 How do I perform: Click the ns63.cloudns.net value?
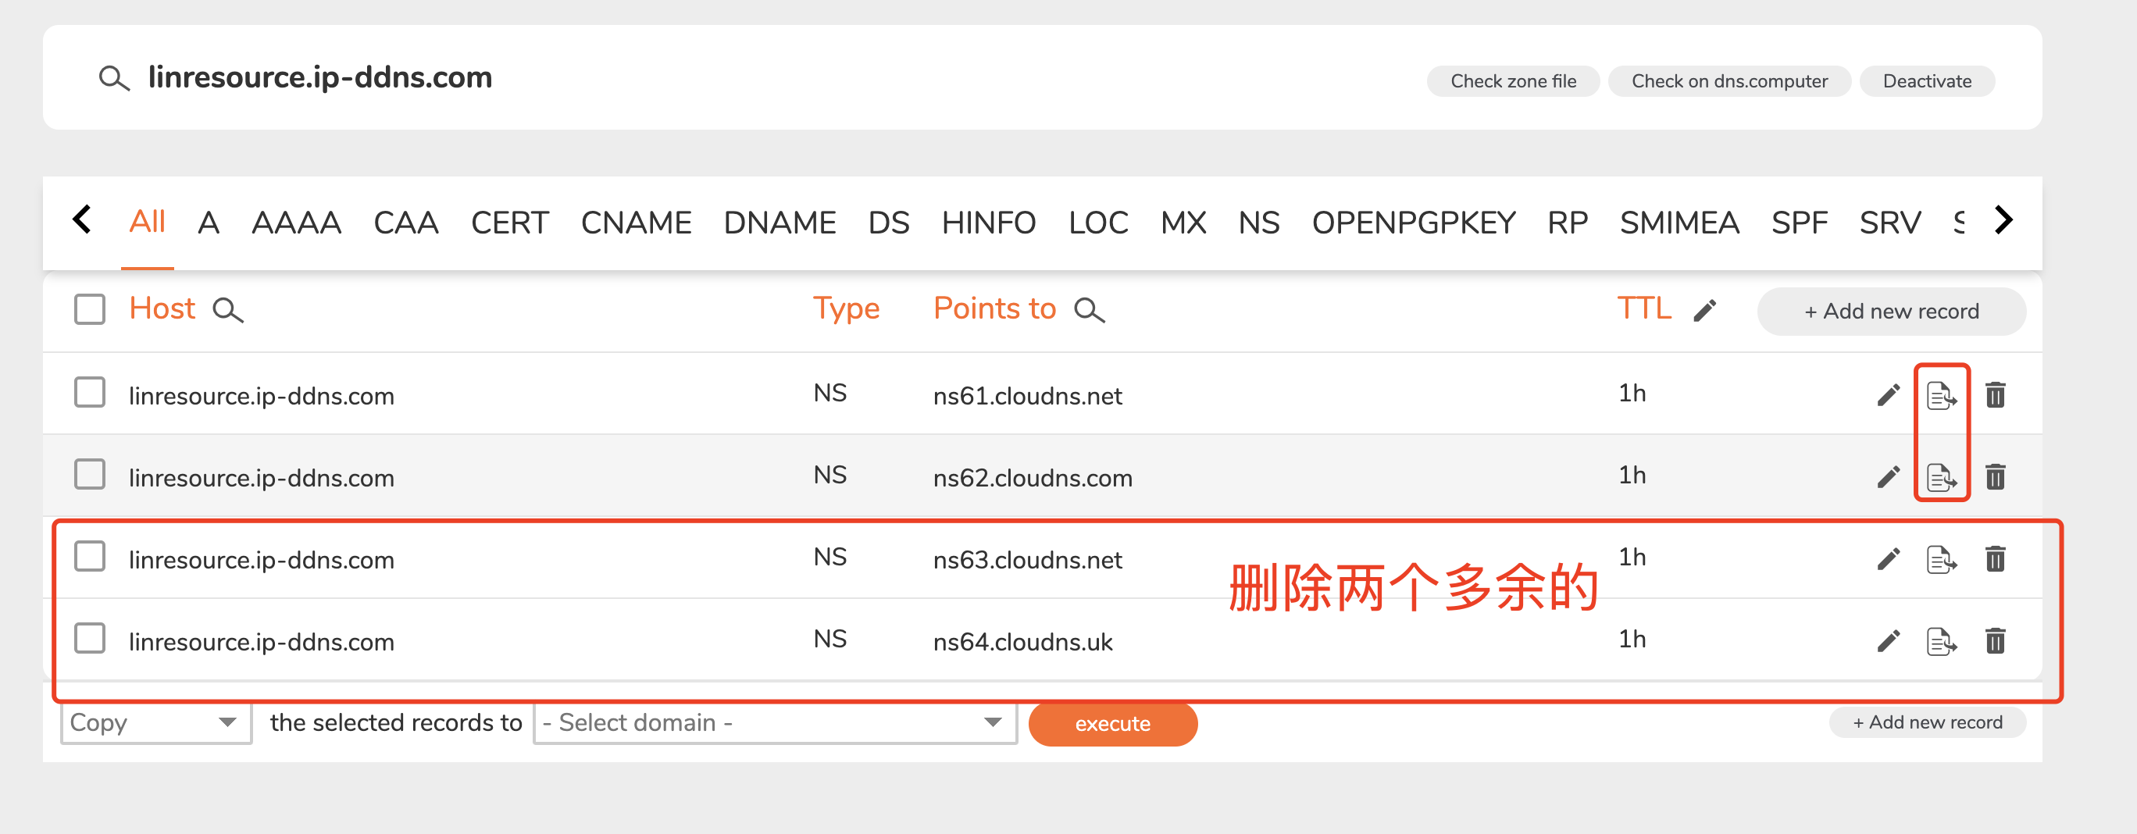[x=1027, y=561]
